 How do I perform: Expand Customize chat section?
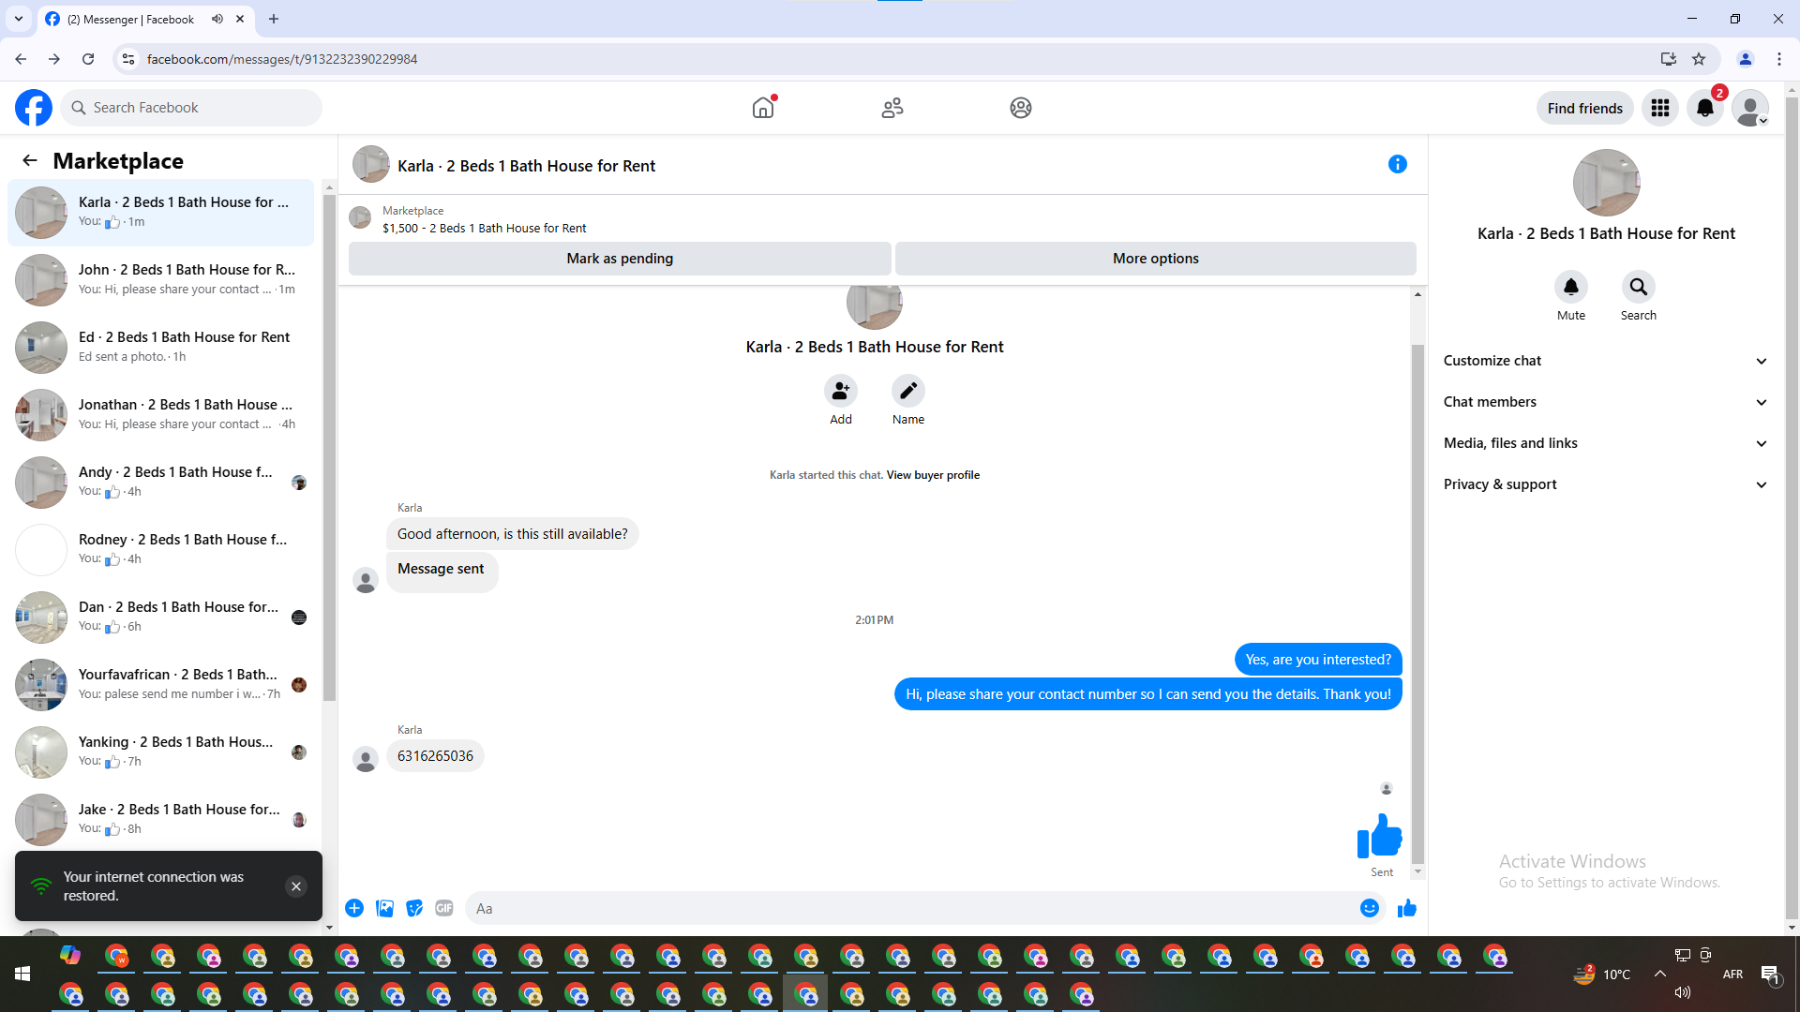[x=1606, y=361]
